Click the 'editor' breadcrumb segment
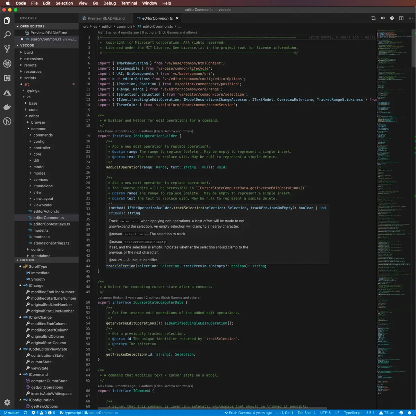The height and width of the screenshot is (416, 416). (x=107, y=26)
